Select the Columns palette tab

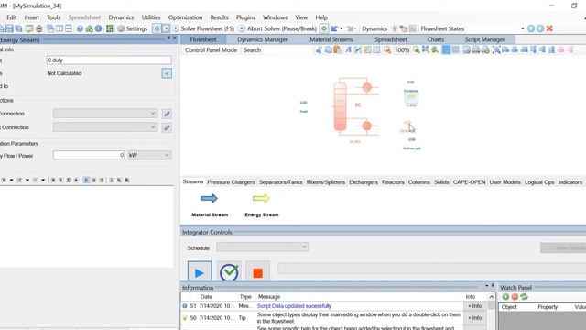[x=419, y=182]
